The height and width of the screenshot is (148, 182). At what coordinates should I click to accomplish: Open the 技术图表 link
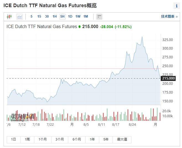pyautogui.click(x=169, y=17)
